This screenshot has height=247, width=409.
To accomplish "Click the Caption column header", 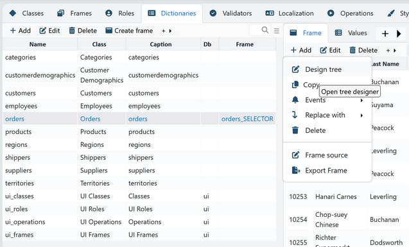I will [x=161, y=44].
